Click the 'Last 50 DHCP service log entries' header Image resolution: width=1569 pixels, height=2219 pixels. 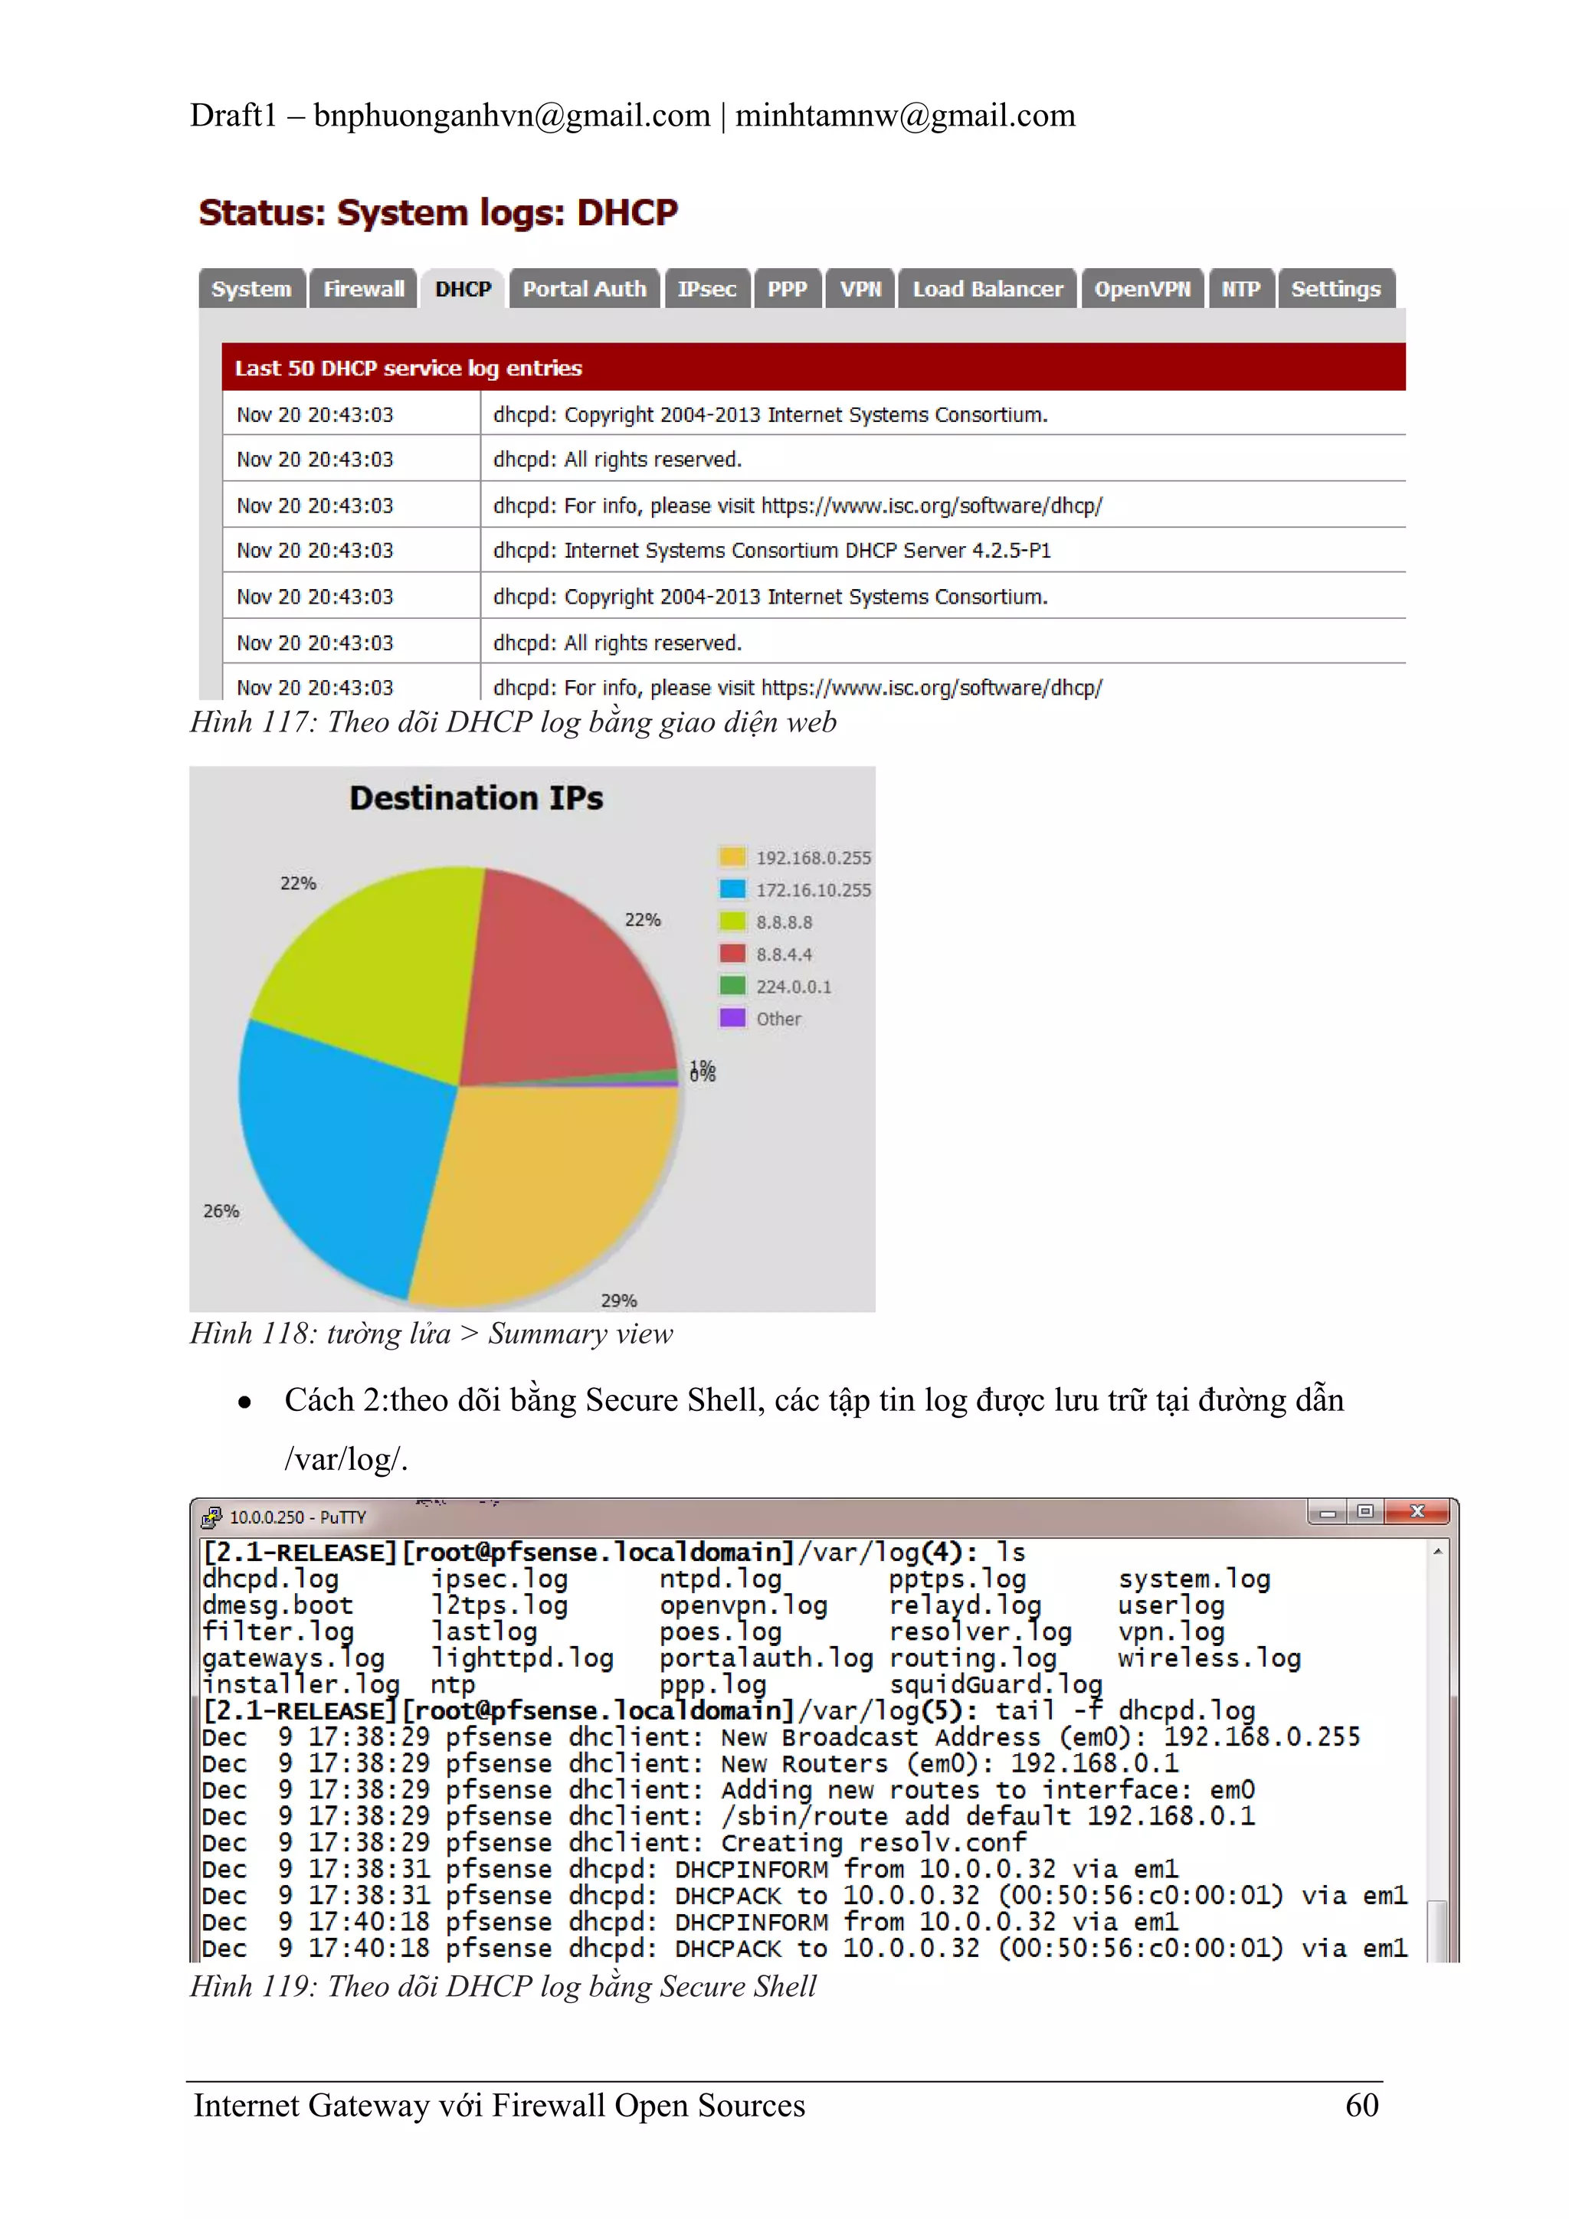[x=813, y=367]
